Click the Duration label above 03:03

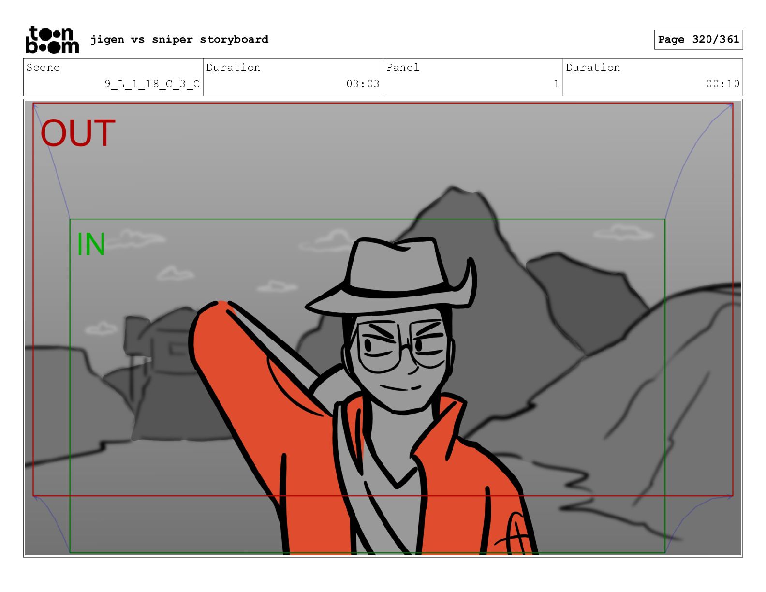[233, 67]
